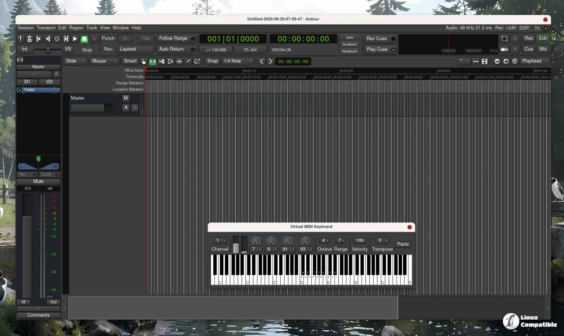
Task: Open the Window menu
Action: pos(120,28)
